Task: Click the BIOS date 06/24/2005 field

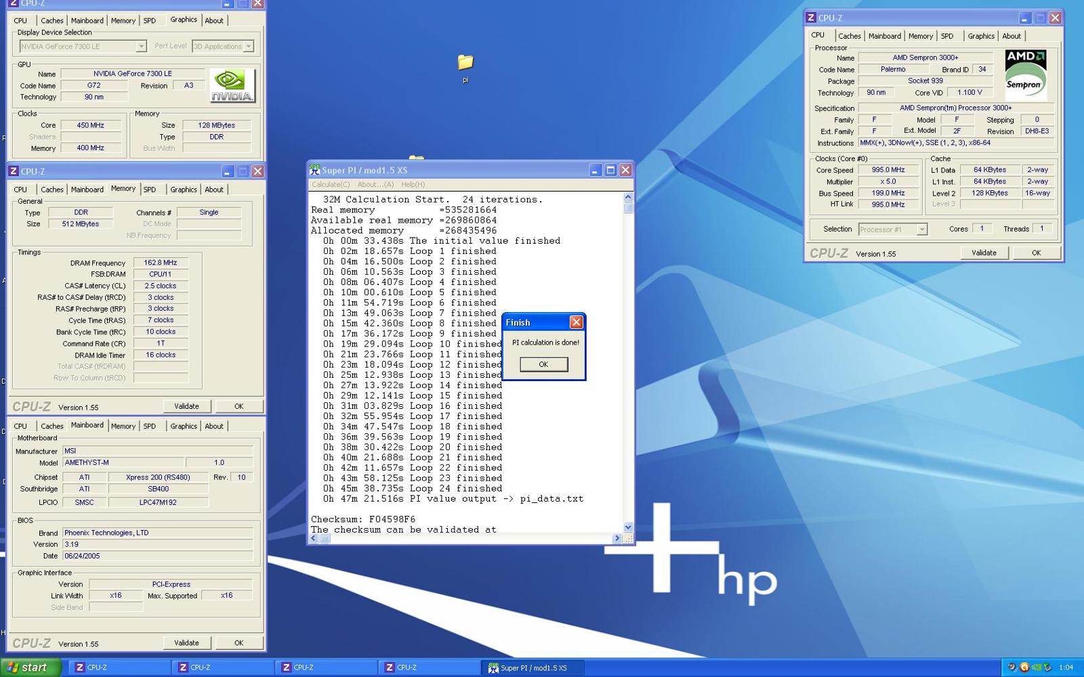Action: pos(157,556)
